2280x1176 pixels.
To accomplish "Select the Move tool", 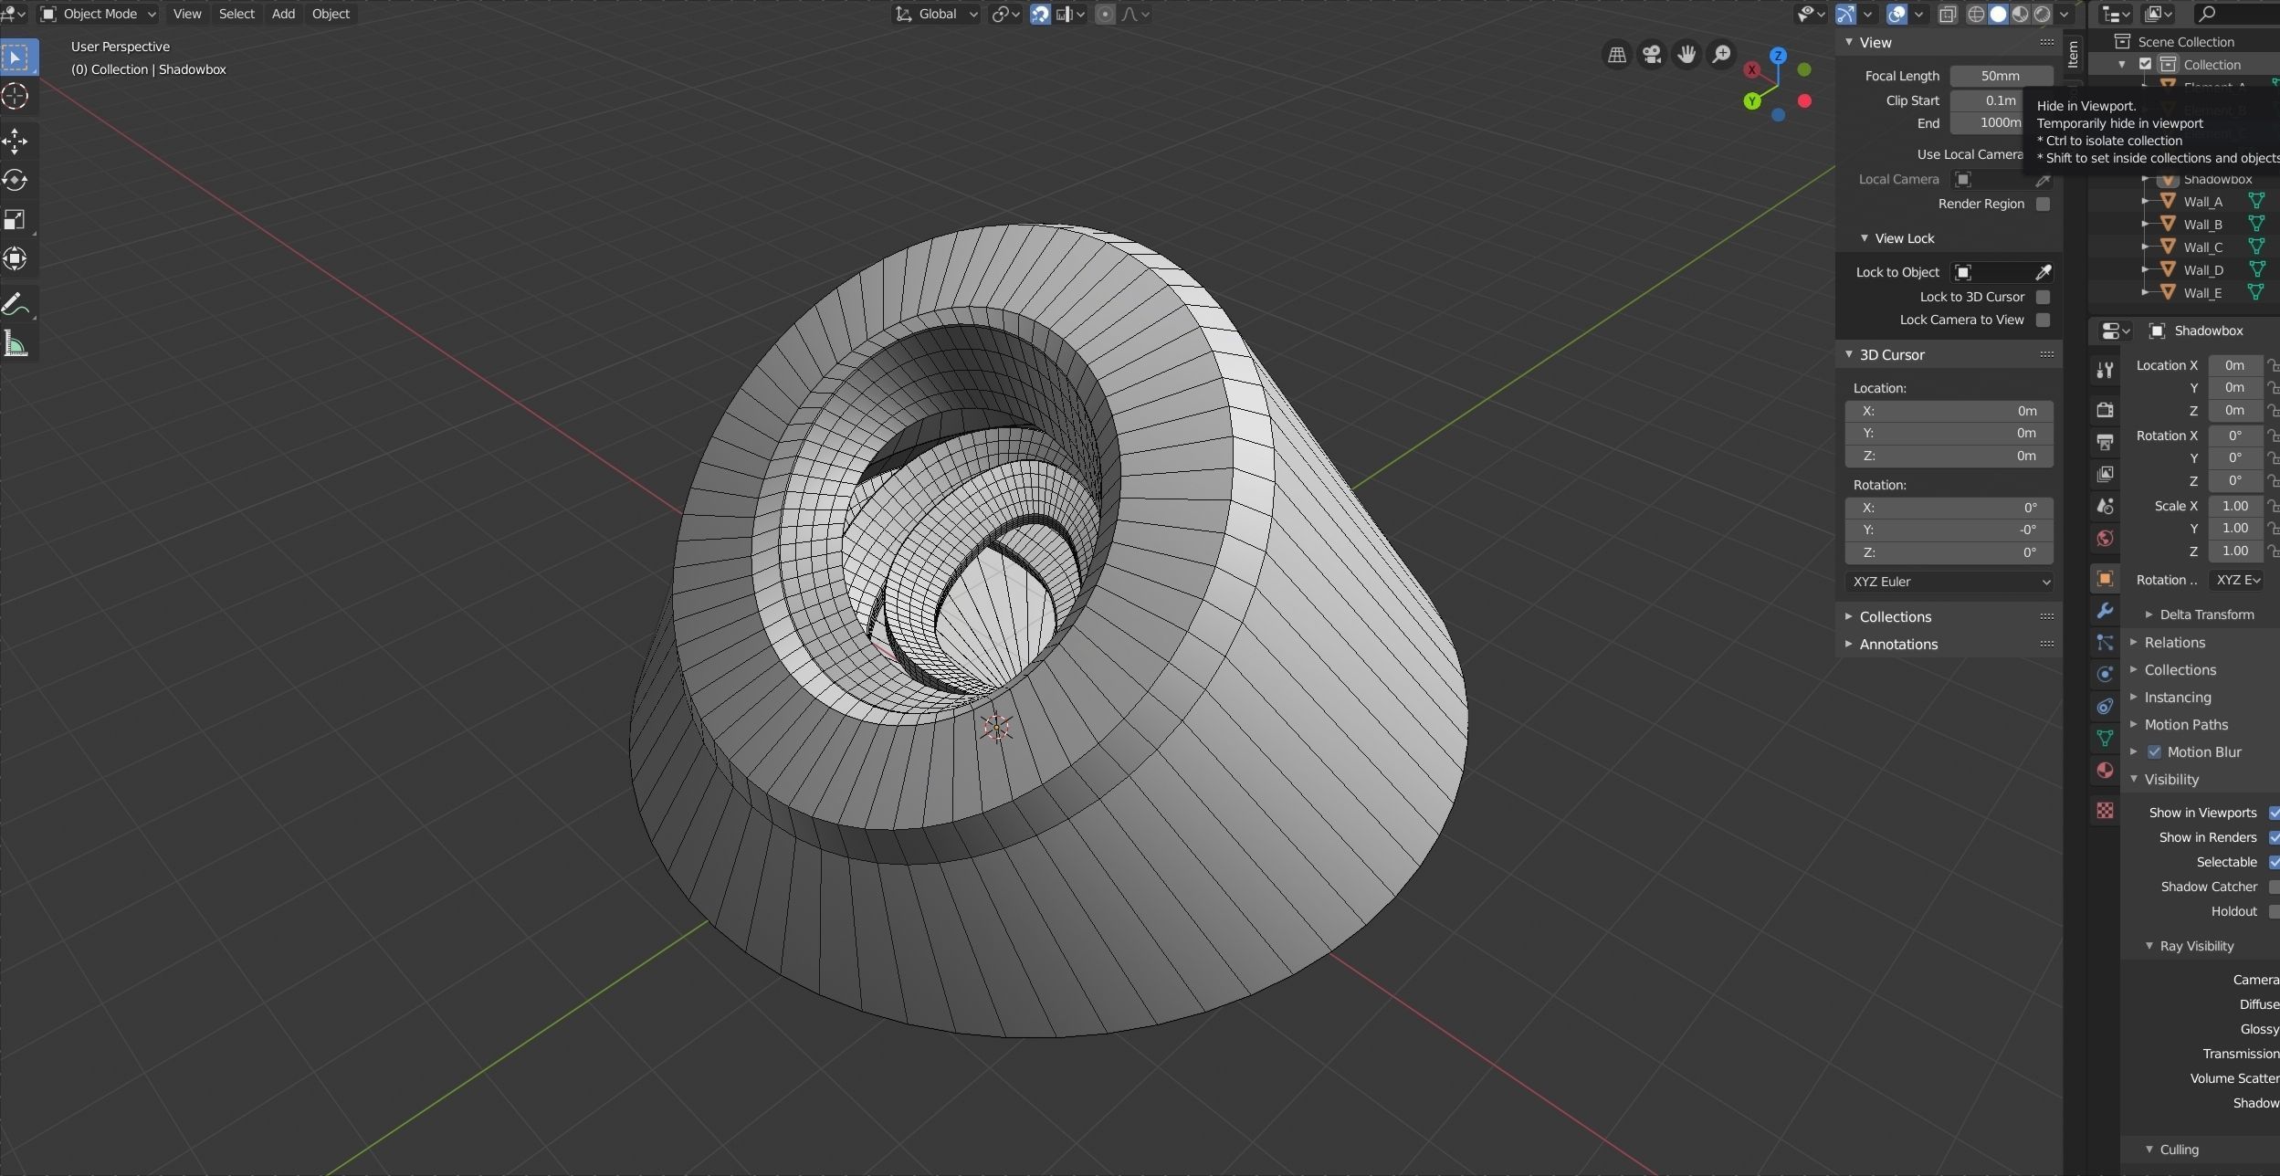I will (16, 142).
